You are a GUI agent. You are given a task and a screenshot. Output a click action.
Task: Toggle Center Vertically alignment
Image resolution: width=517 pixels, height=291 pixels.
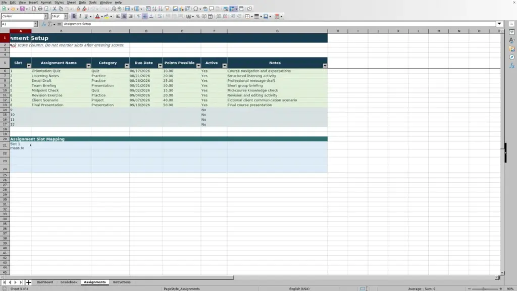pyautogui.click(x=145, y=16)
